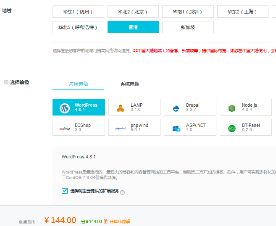The height and width of the screenshot is (226, 276).
Task: Switch to the 应用镜像 tab
Action: 78,84
